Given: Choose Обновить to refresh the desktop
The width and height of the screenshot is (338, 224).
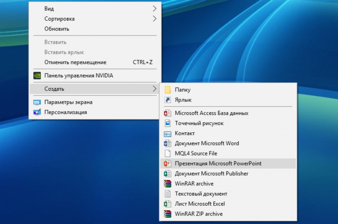Looking at the screenshot, I should pyautogui.click(x=95, y=29).
